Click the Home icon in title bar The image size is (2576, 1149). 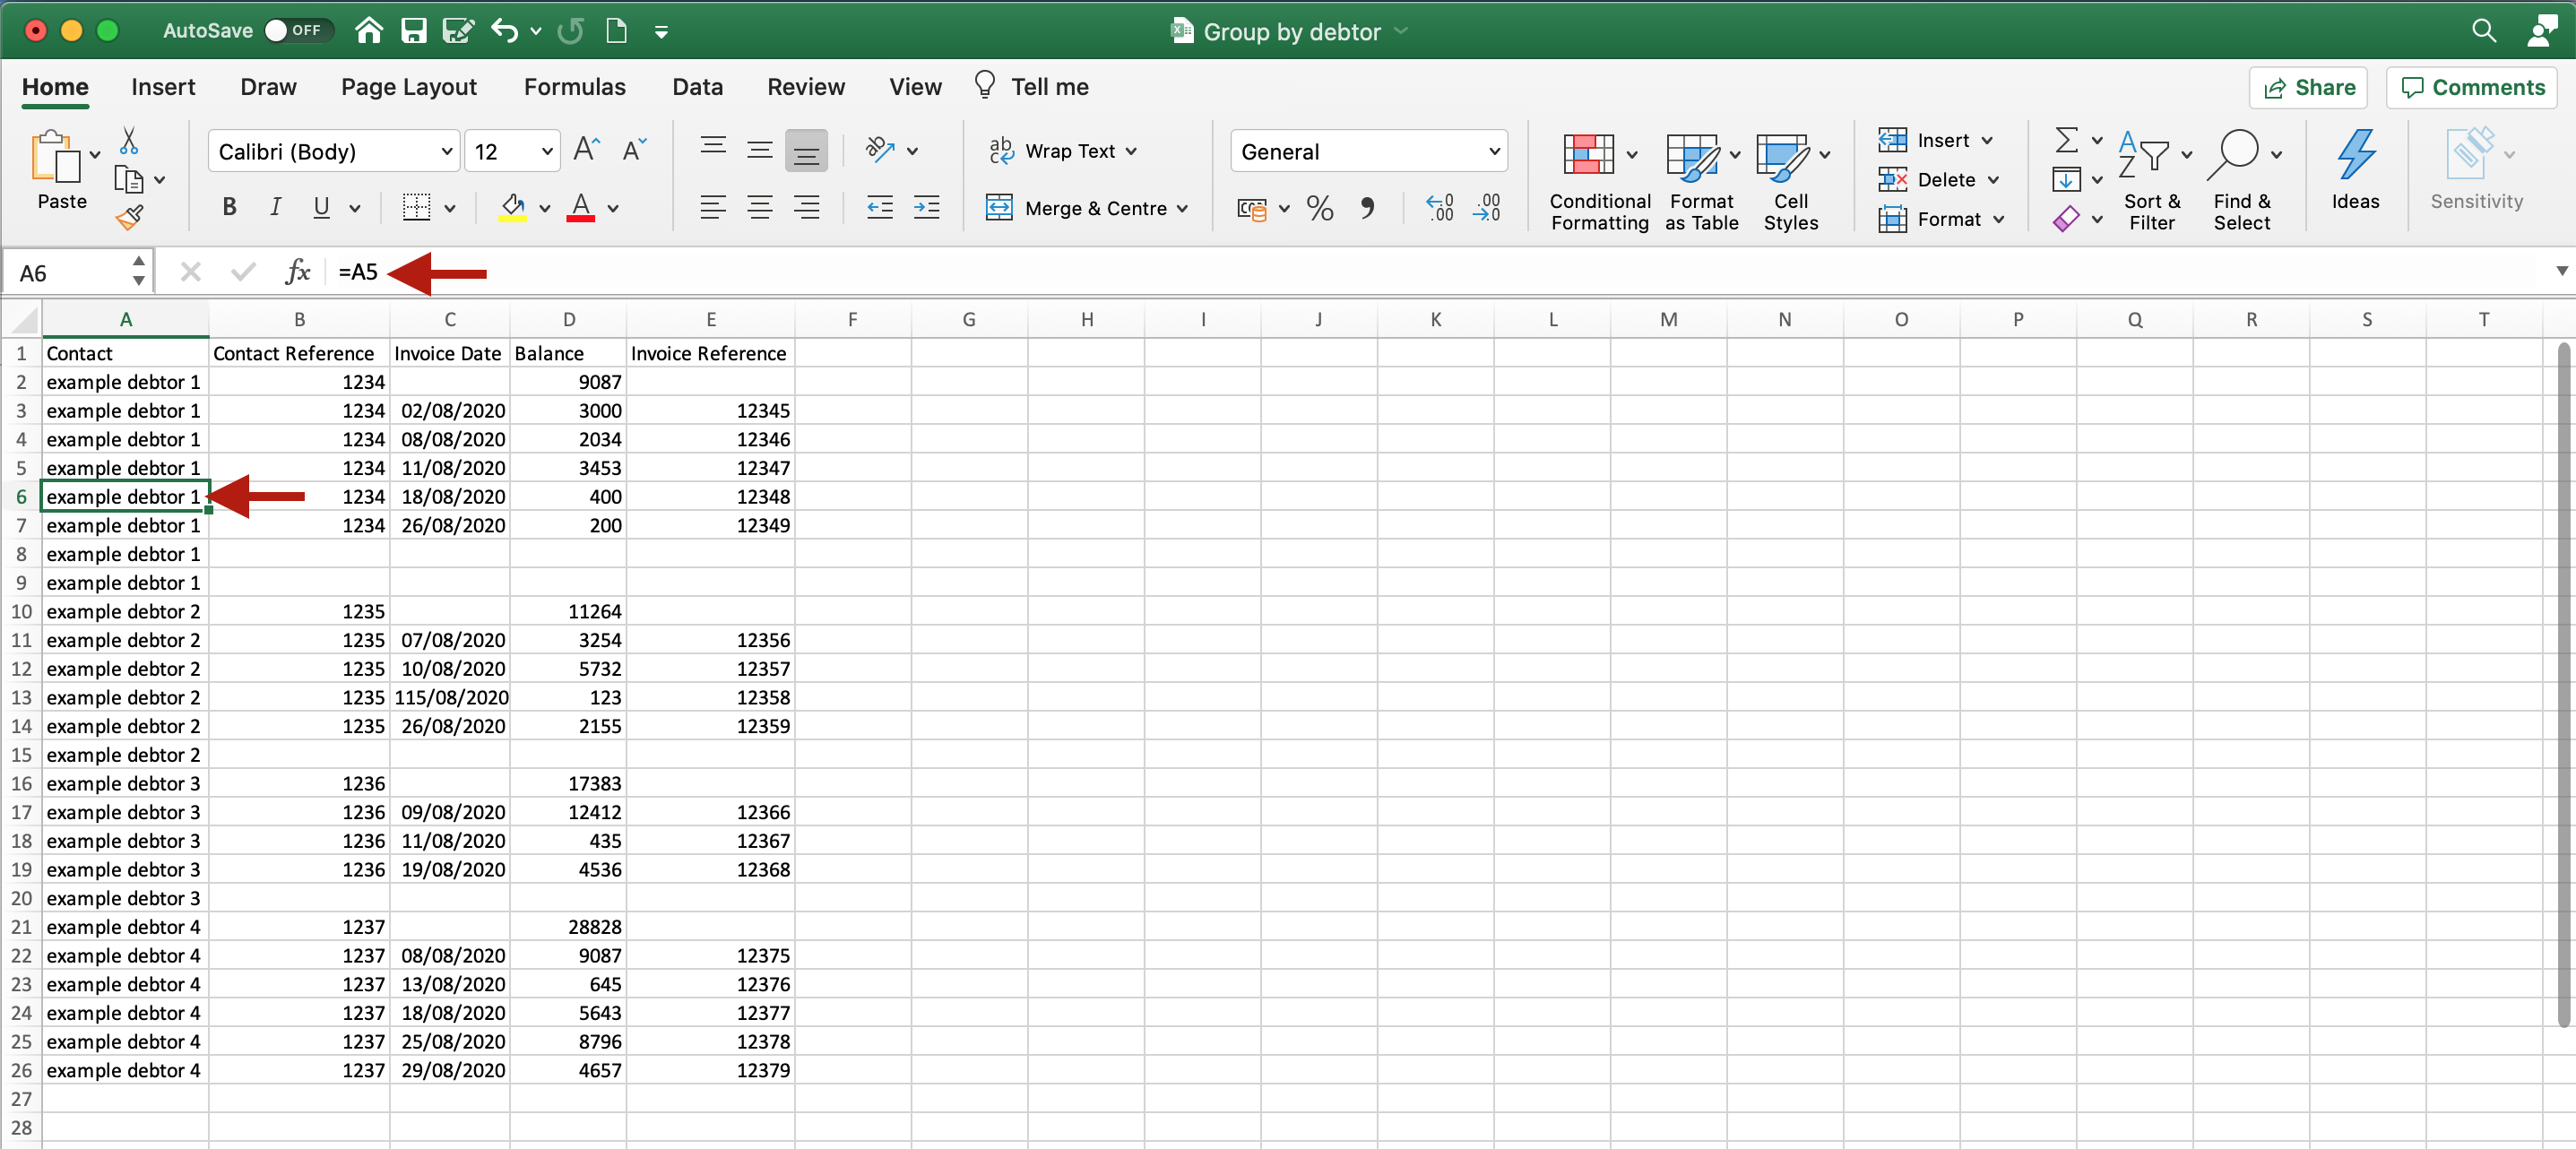click(369, 31)
